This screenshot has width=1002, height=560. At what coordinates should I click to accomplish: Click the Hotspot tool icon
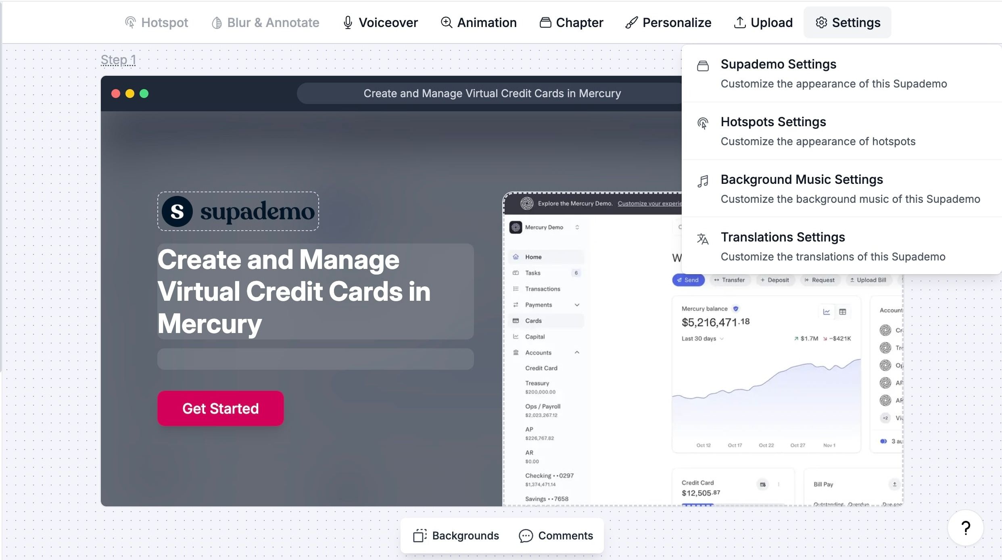[130, 23]
